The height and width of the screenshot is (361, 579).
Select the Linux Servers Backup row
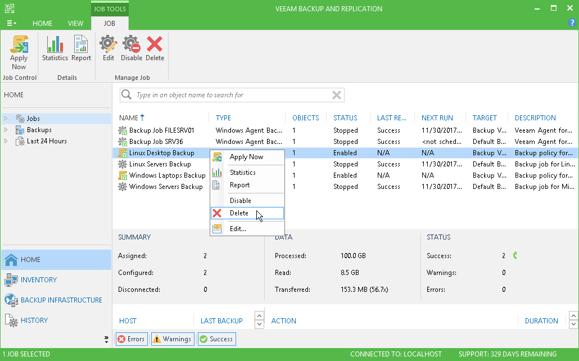(x=346, y=164)
